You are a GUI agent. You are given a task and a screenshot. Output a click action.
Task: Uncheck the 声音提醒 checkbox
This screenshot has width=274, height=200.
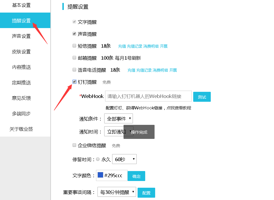pos(74,34)
